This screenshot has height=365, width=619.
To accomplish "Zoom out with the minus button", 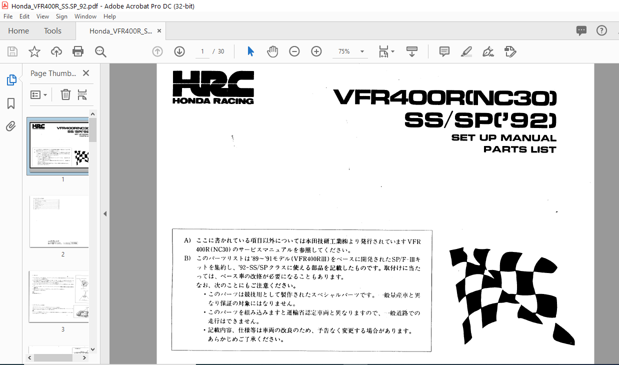I will [294, 51].
